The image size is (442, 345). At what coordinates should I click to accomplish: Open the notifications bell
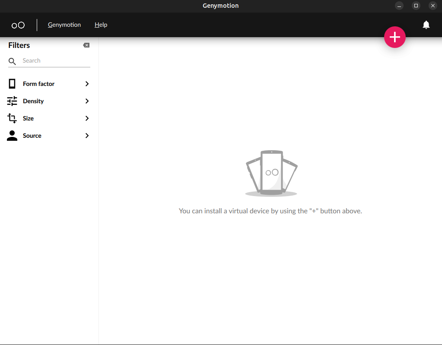point(426,25)
